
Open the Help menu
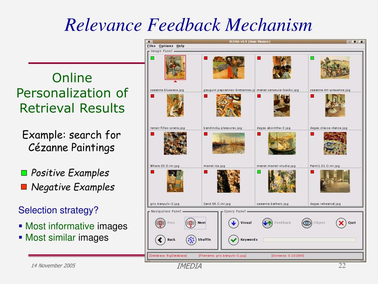(x=180, y=46)
